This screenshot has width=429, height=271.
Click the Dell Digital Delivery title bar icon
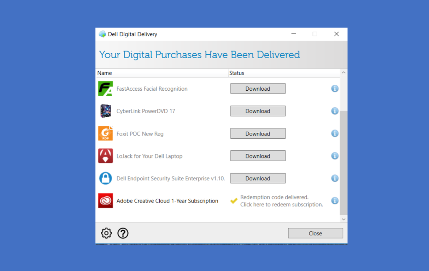click(102, 34)
